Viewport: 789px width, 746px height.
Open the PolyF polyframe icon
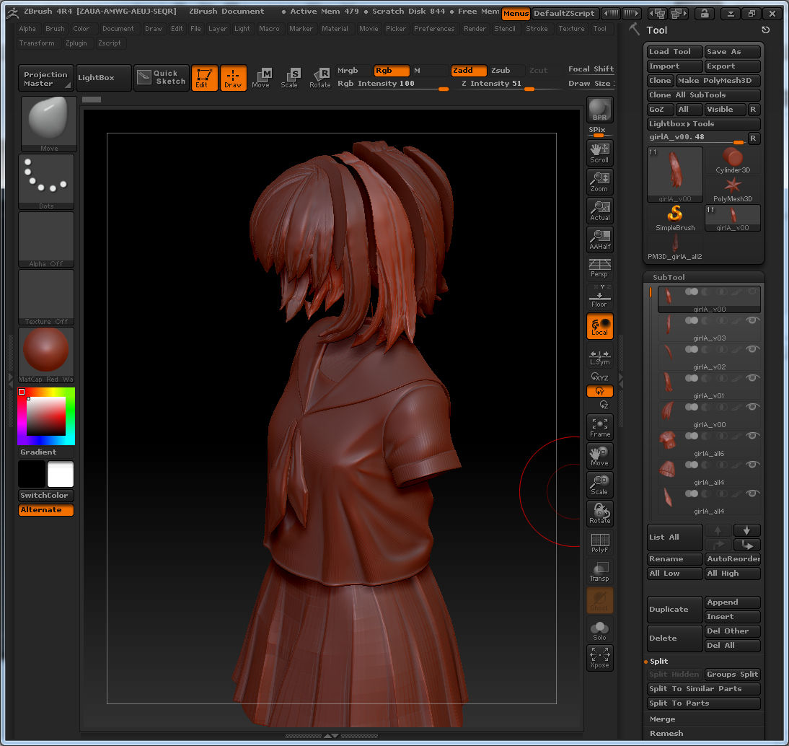[x=599, y=541]
